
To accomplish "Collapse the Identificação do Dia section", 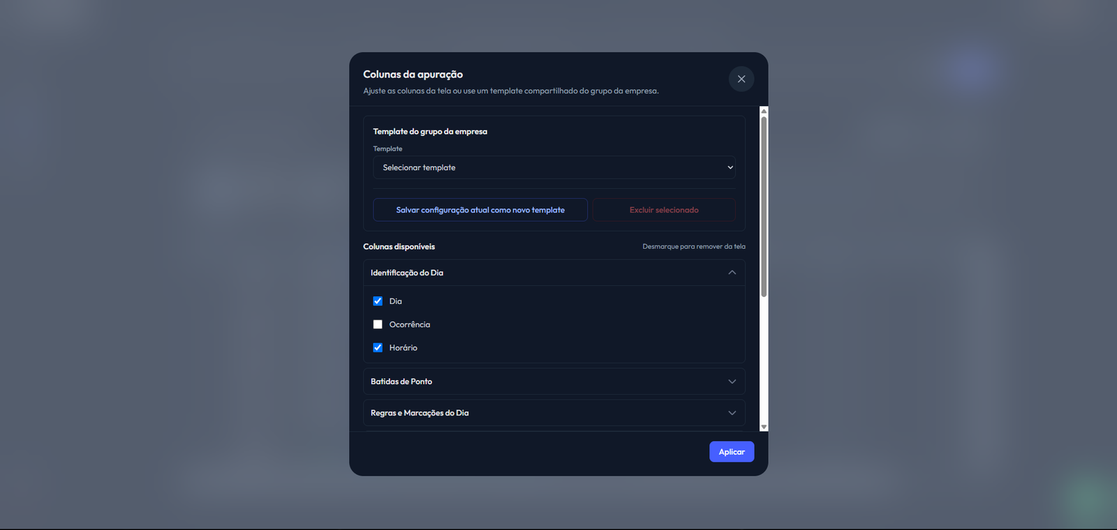I will [x=554, y=273].
